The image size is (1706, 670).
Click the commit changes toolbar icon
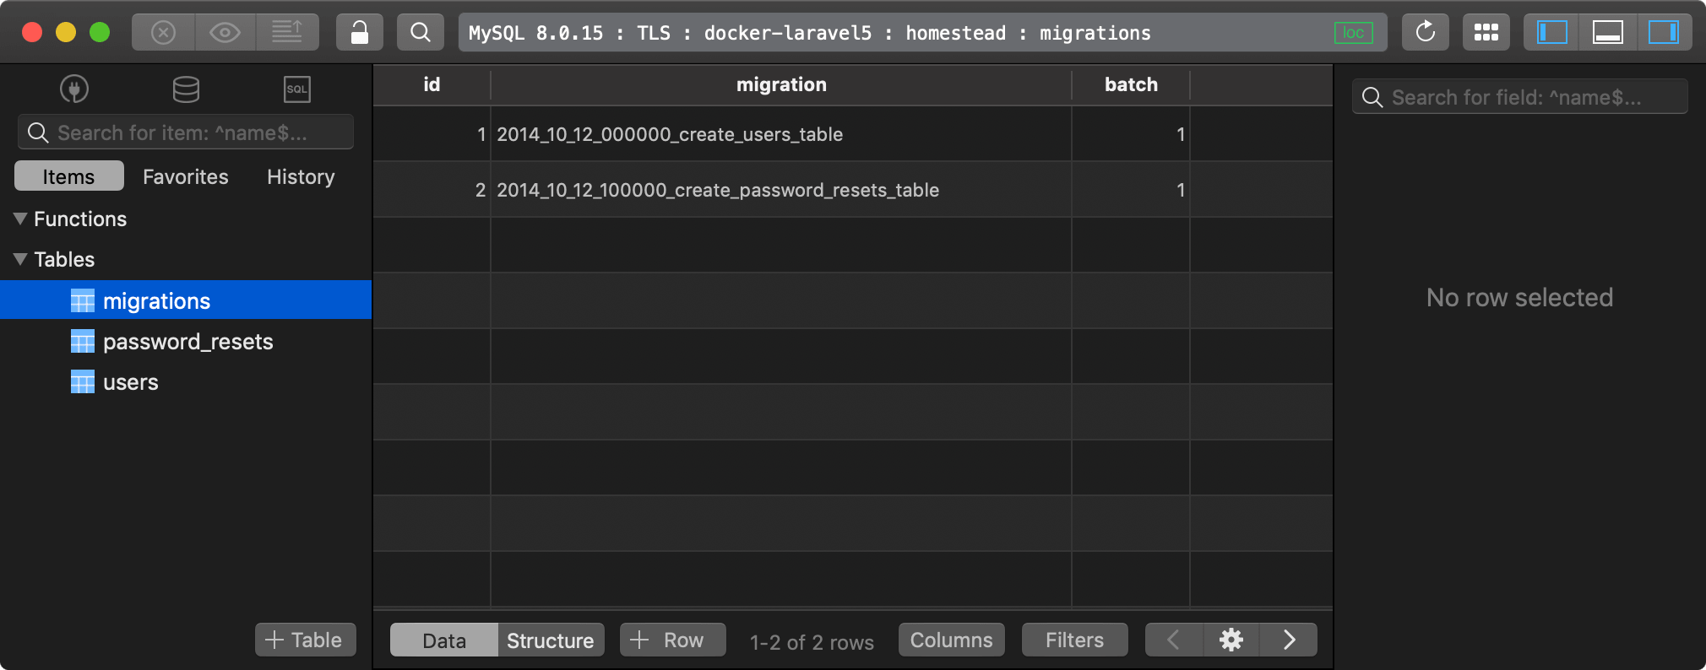(x=287, y=33)
